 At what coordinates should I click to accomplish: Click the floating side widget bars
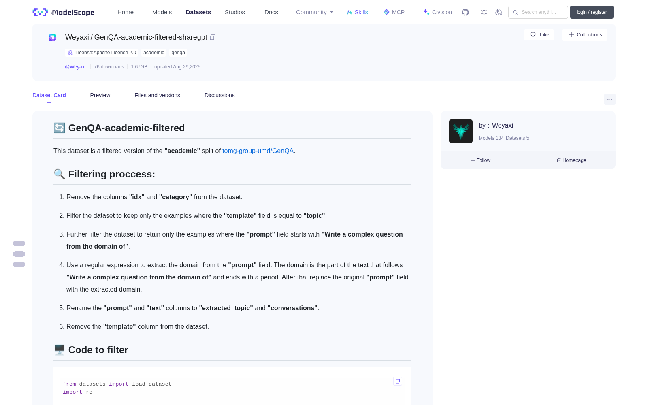point(19,254)
